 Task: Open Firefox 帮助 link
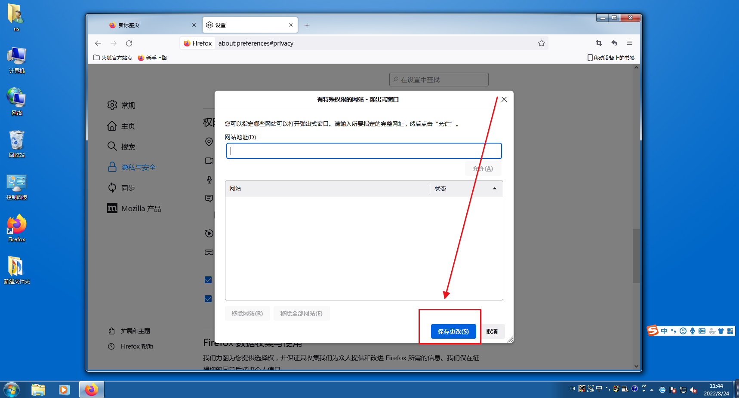pos(131,346)
